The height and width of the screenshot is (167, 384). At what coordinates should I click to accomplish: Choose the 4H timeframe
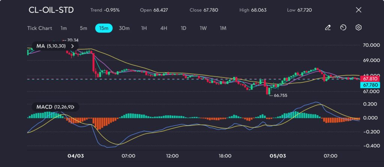click(163, 28)
